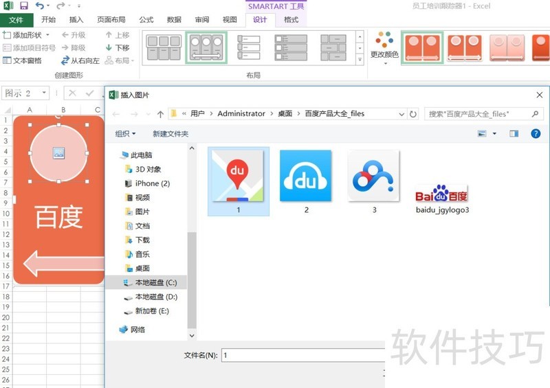550x388 pixels.
Task: Select the first SmartArt layout thumbnail
Action: tap(164, 47)
